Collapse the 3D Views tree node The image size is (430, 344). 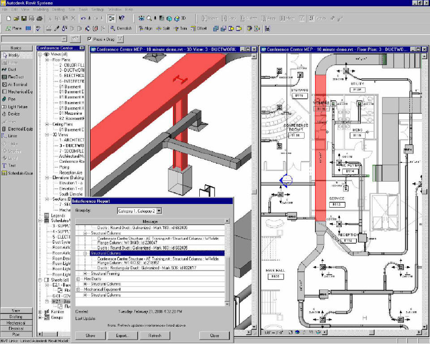pos(47,135)
